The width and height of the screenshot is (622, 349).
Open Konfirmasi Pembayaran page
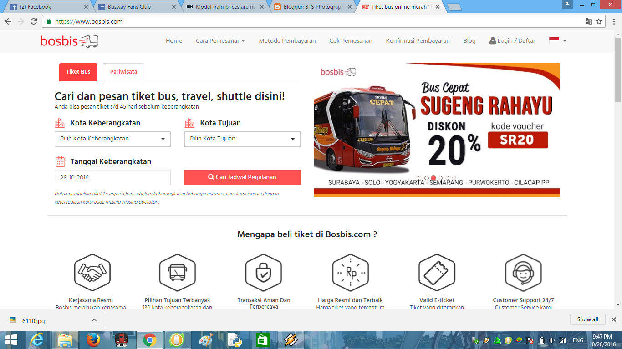click(418, 40)
